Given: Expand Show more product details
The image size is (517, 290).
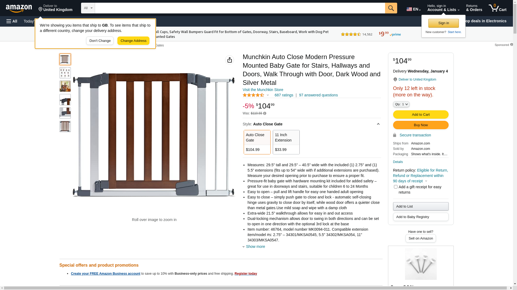Looking at the screenshot, I should coord(255,247).
